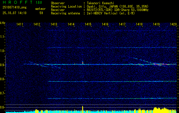Select the file name 2510071410.png

[x=15, y=8]
